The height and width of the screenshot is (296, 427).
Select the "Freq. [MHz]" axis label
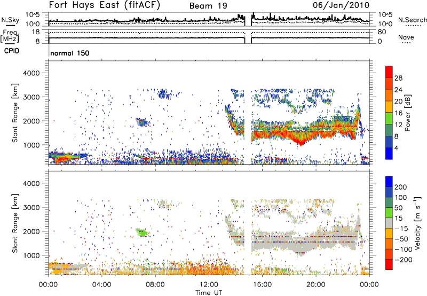tap(10, 36)
